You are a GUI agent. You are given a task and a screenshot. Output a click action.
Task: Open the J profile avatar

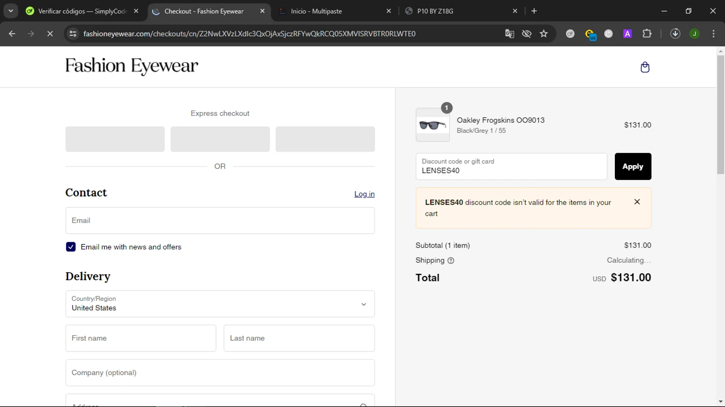(x=695, y=34)
